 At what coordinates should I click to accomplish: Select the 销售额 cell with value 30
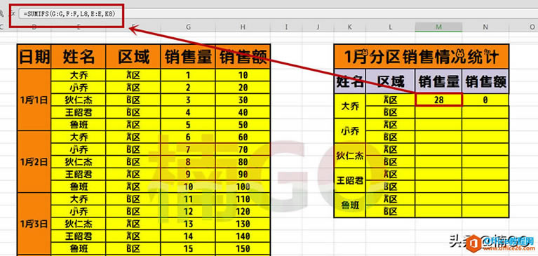click(x=243, y=100)
